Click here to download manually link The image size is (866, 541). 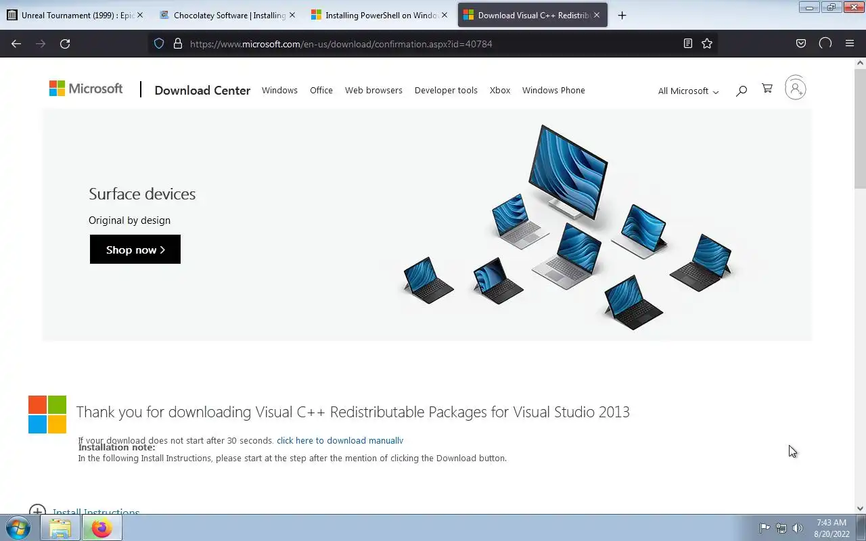click(x=340, y=440)
